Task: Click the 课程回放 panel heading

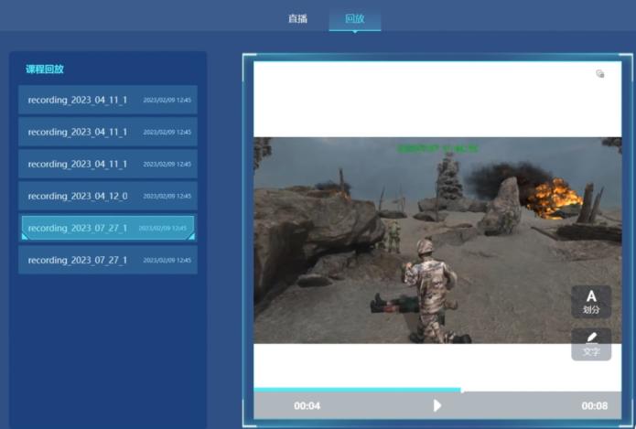Action: (x=45, y=69)
